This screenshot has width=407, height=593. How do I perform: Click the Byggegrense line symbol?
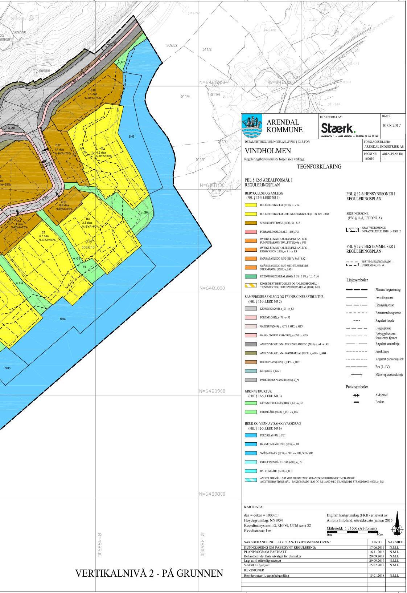point(357,328)
